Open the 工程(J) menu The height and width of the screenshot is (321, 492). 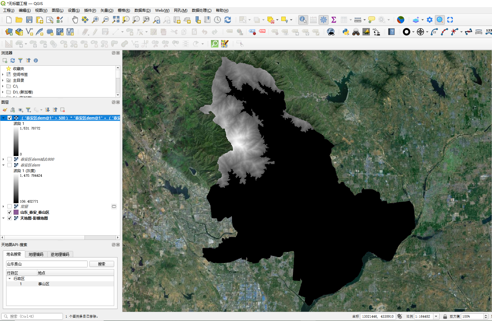9,10
